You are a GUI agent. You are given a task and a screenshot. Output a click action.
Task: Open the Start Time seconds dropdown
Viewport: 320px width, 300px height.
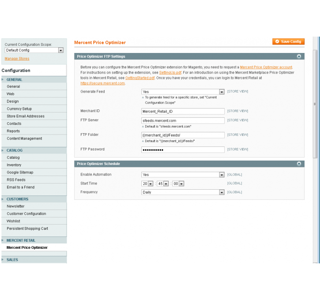tap(178, 184)
